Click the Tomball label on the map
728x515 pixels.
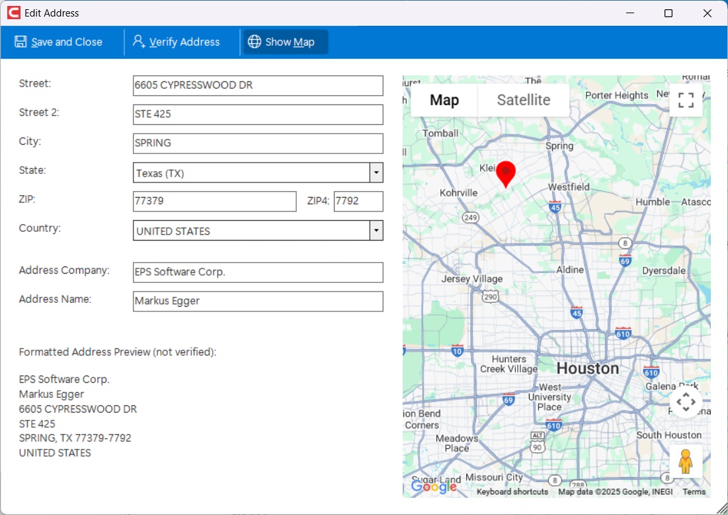click(x=440, y=134)
